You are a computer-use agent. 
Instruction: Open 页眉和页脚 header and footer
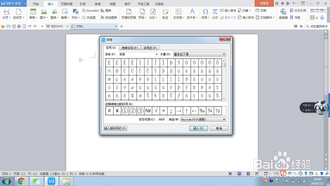[x=129, y=14]
